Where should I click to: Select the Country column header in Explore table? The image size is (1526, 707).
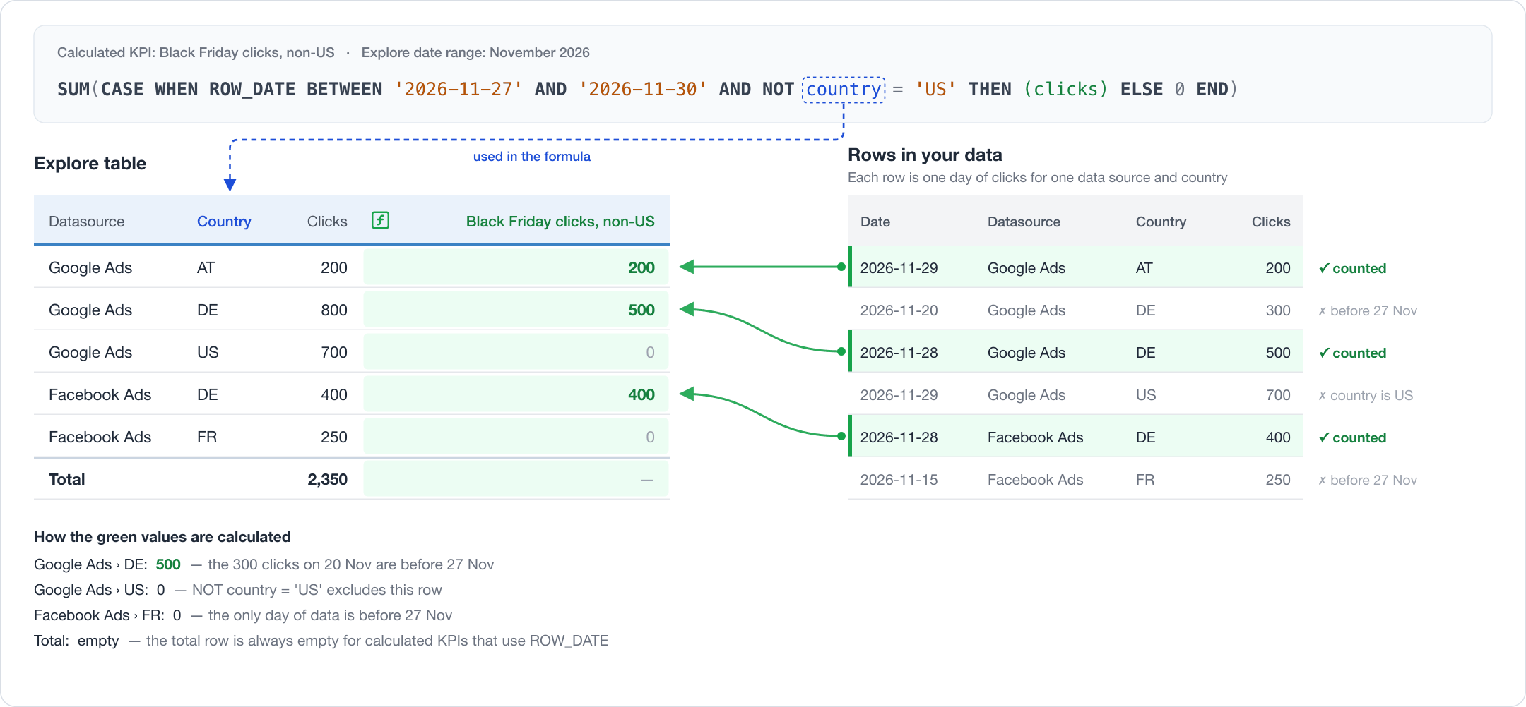pos(224,222)
